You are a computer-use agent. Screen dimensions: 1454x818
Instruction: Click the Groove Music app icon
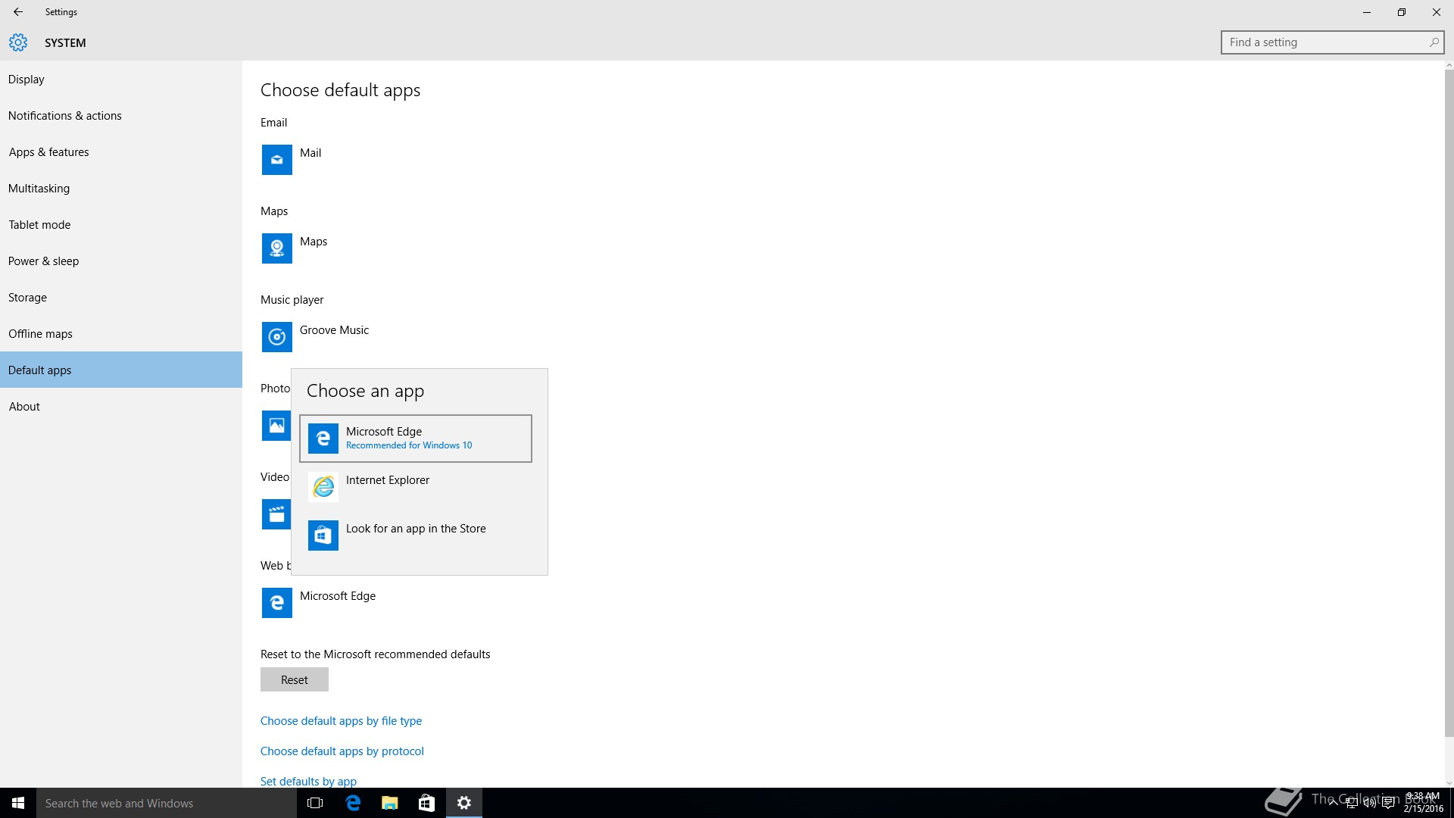tap(276, 337)
